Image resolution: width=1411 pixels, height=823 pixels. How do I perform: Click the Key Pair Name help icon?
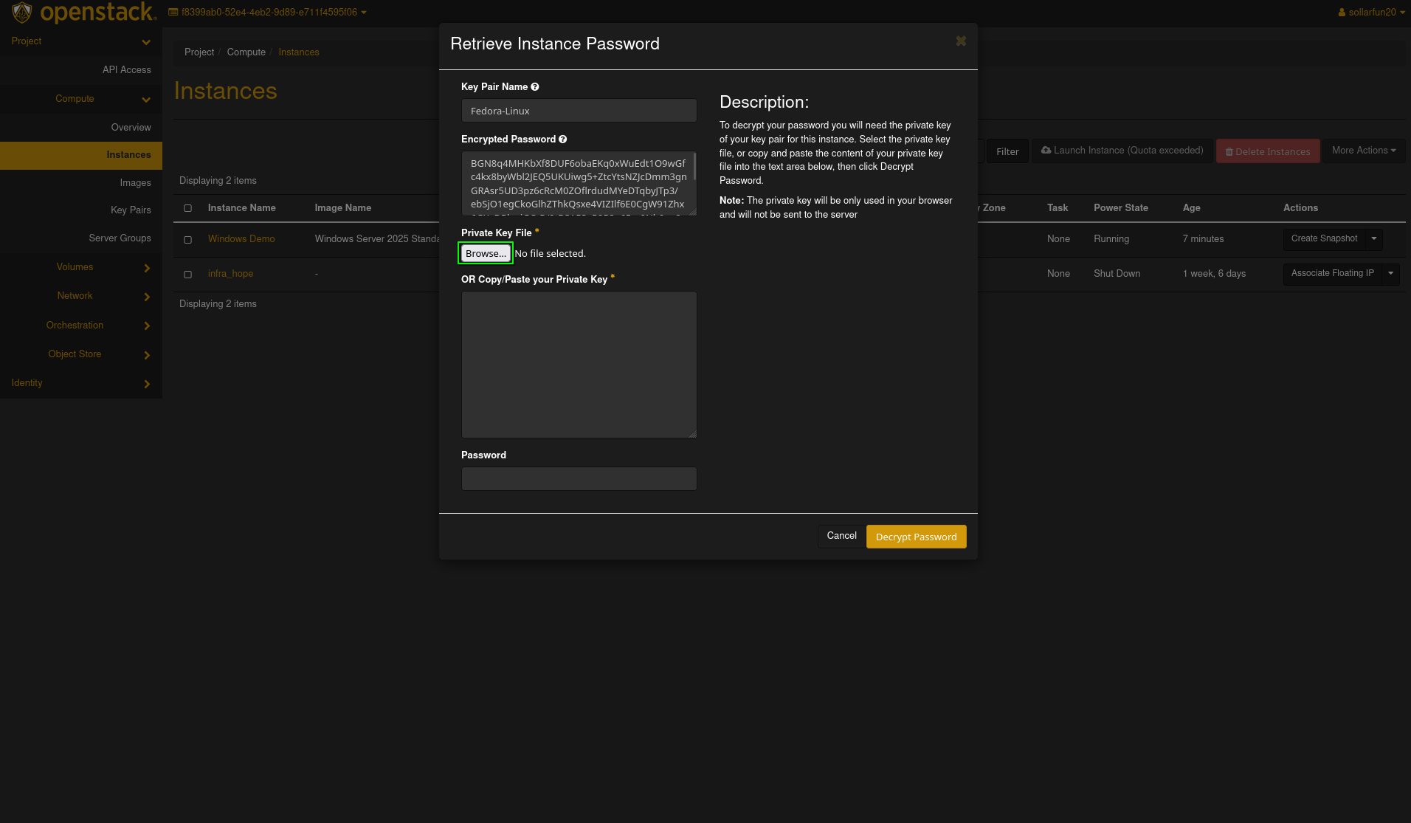point(535,87)
